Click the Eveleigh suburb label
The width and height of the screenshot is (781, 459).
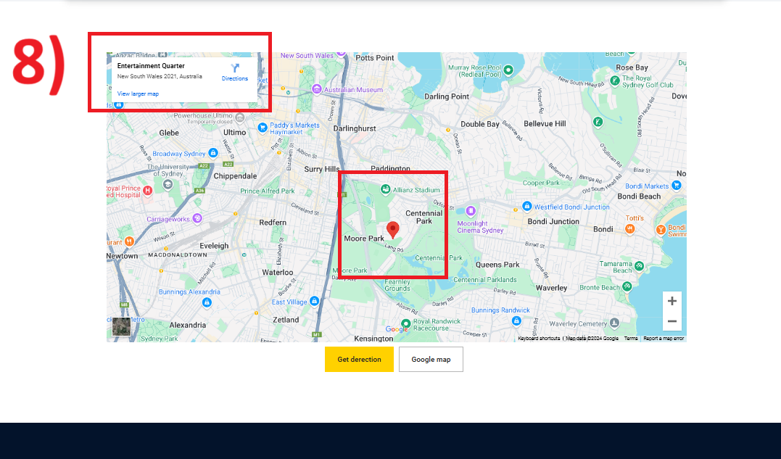point(214,246)
